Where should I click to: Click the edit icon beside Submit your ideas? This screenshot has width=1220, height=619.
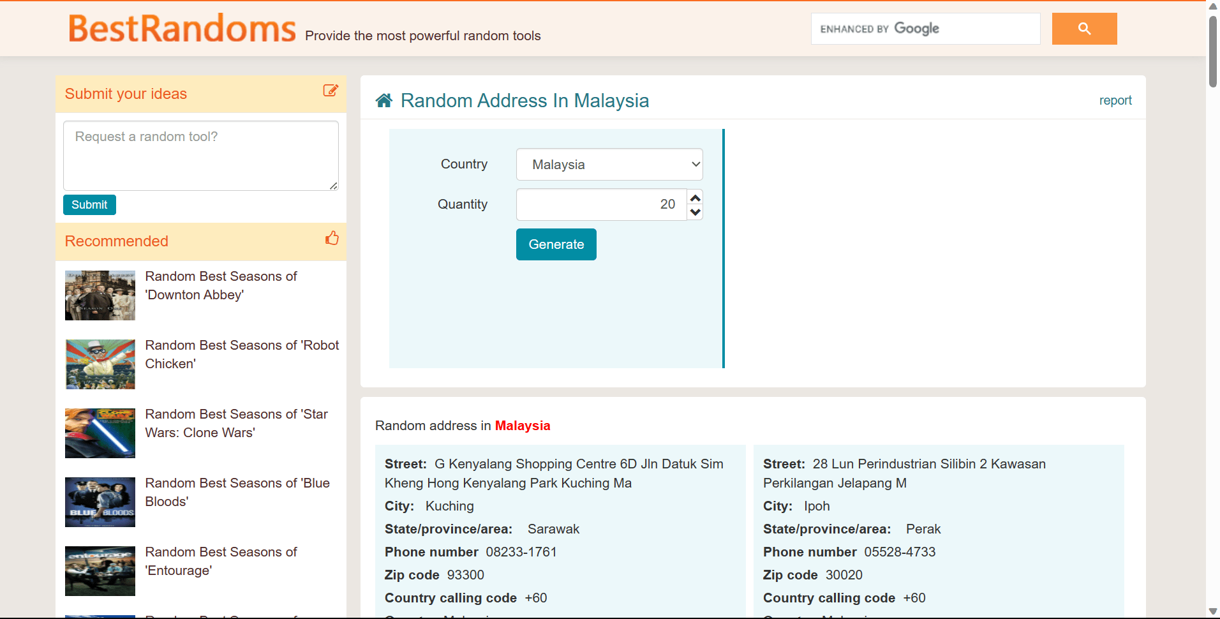pos(331,91)
